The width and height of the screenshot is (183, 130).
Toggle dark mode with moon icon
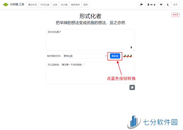tap(168, 5)
